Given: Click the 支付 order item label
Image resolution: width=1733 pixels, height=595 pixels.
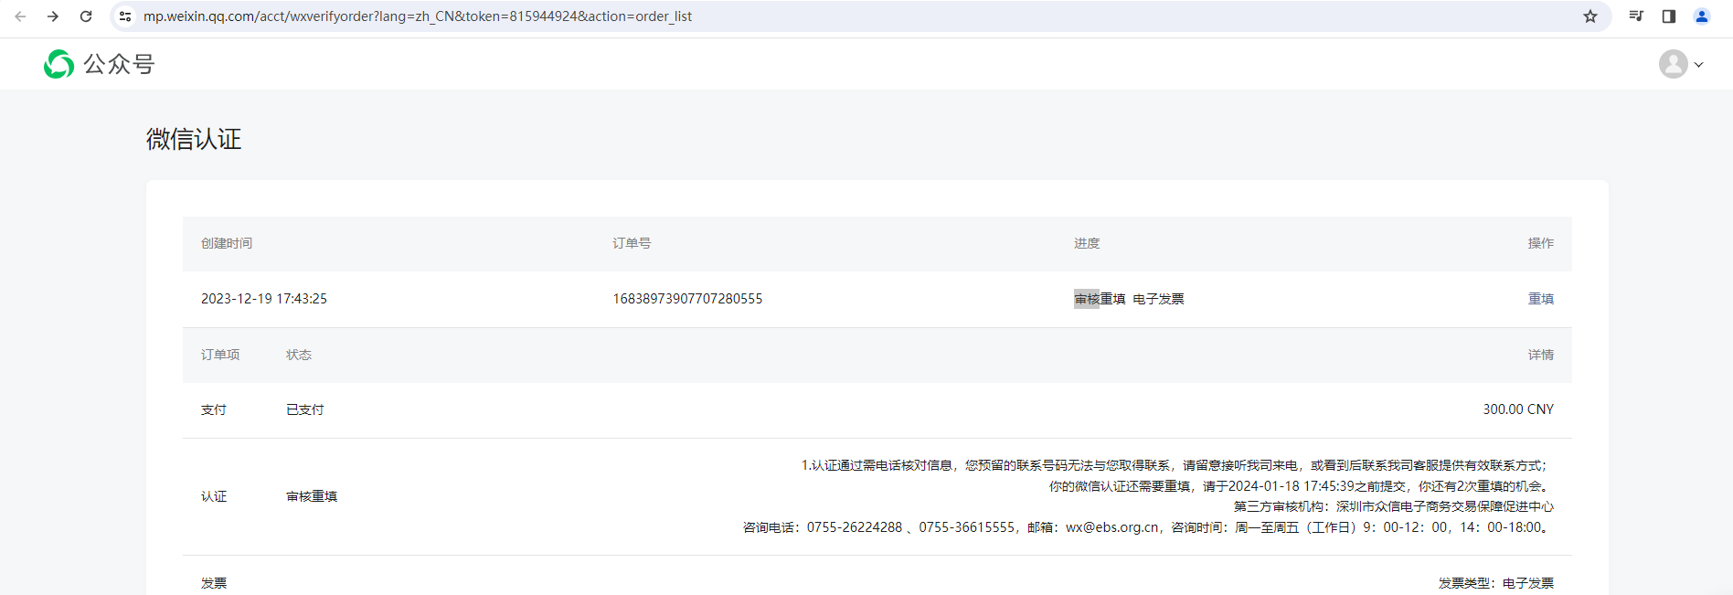Looking at the screenshot, I should [x=214, y=409].
